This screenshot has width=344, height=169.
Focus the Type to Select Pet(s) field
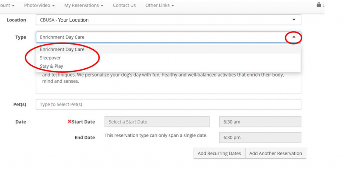coord(169,104)
